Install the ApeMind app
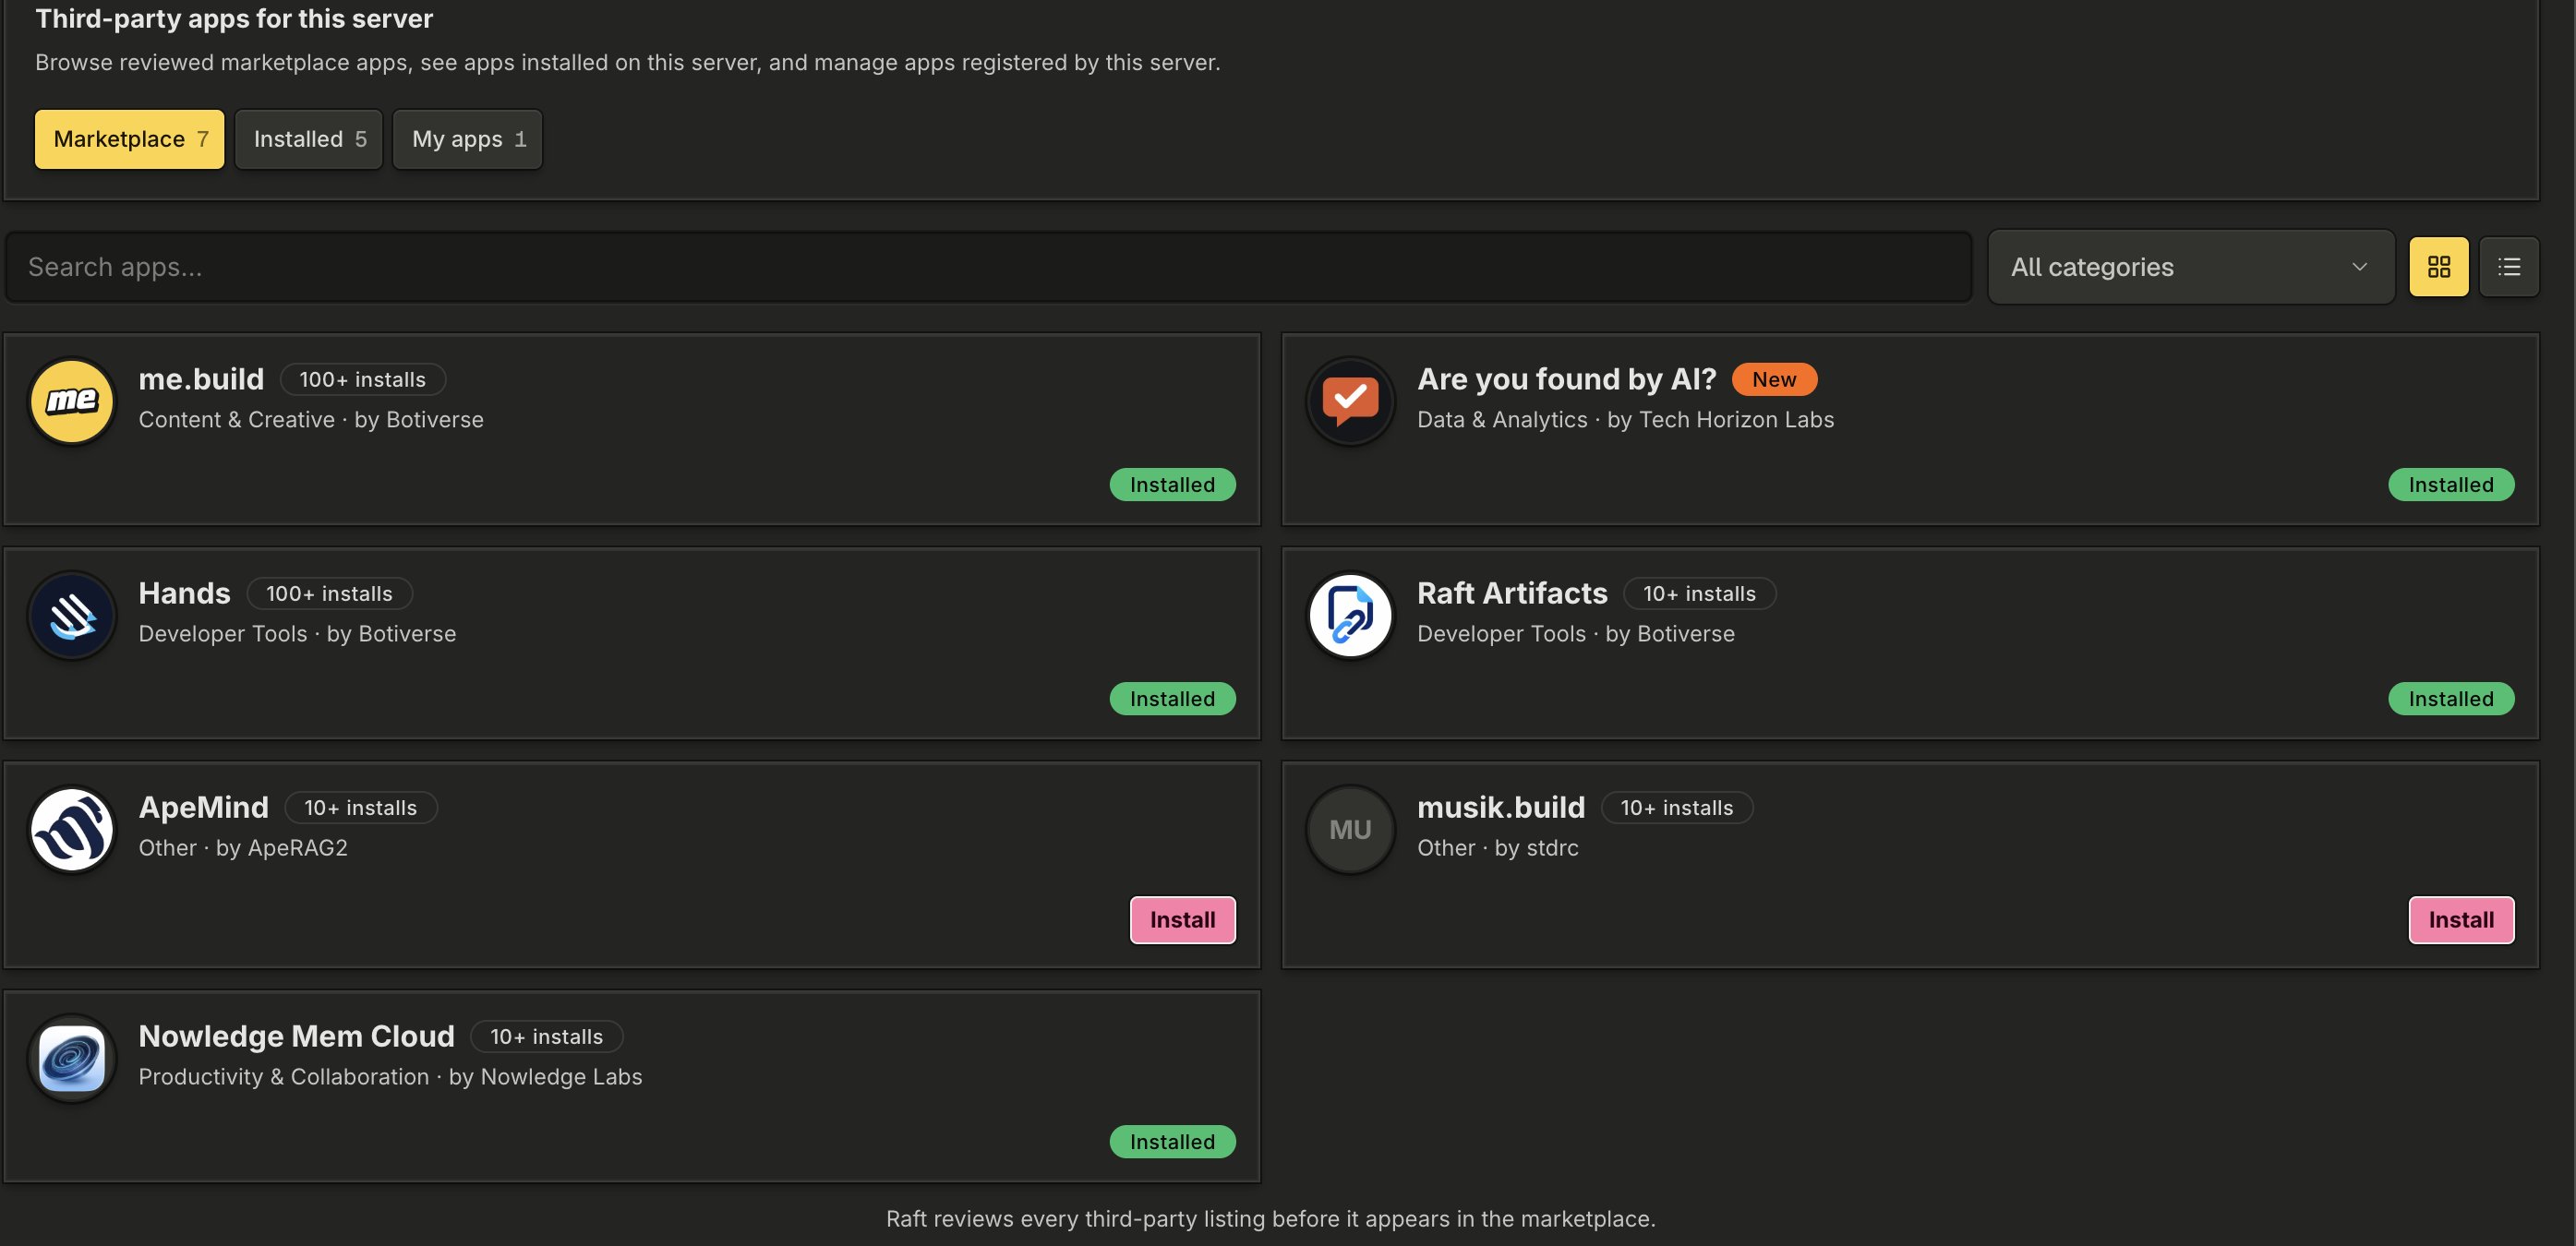This screenshot has height=1246, width=2576. point(1182,919)
